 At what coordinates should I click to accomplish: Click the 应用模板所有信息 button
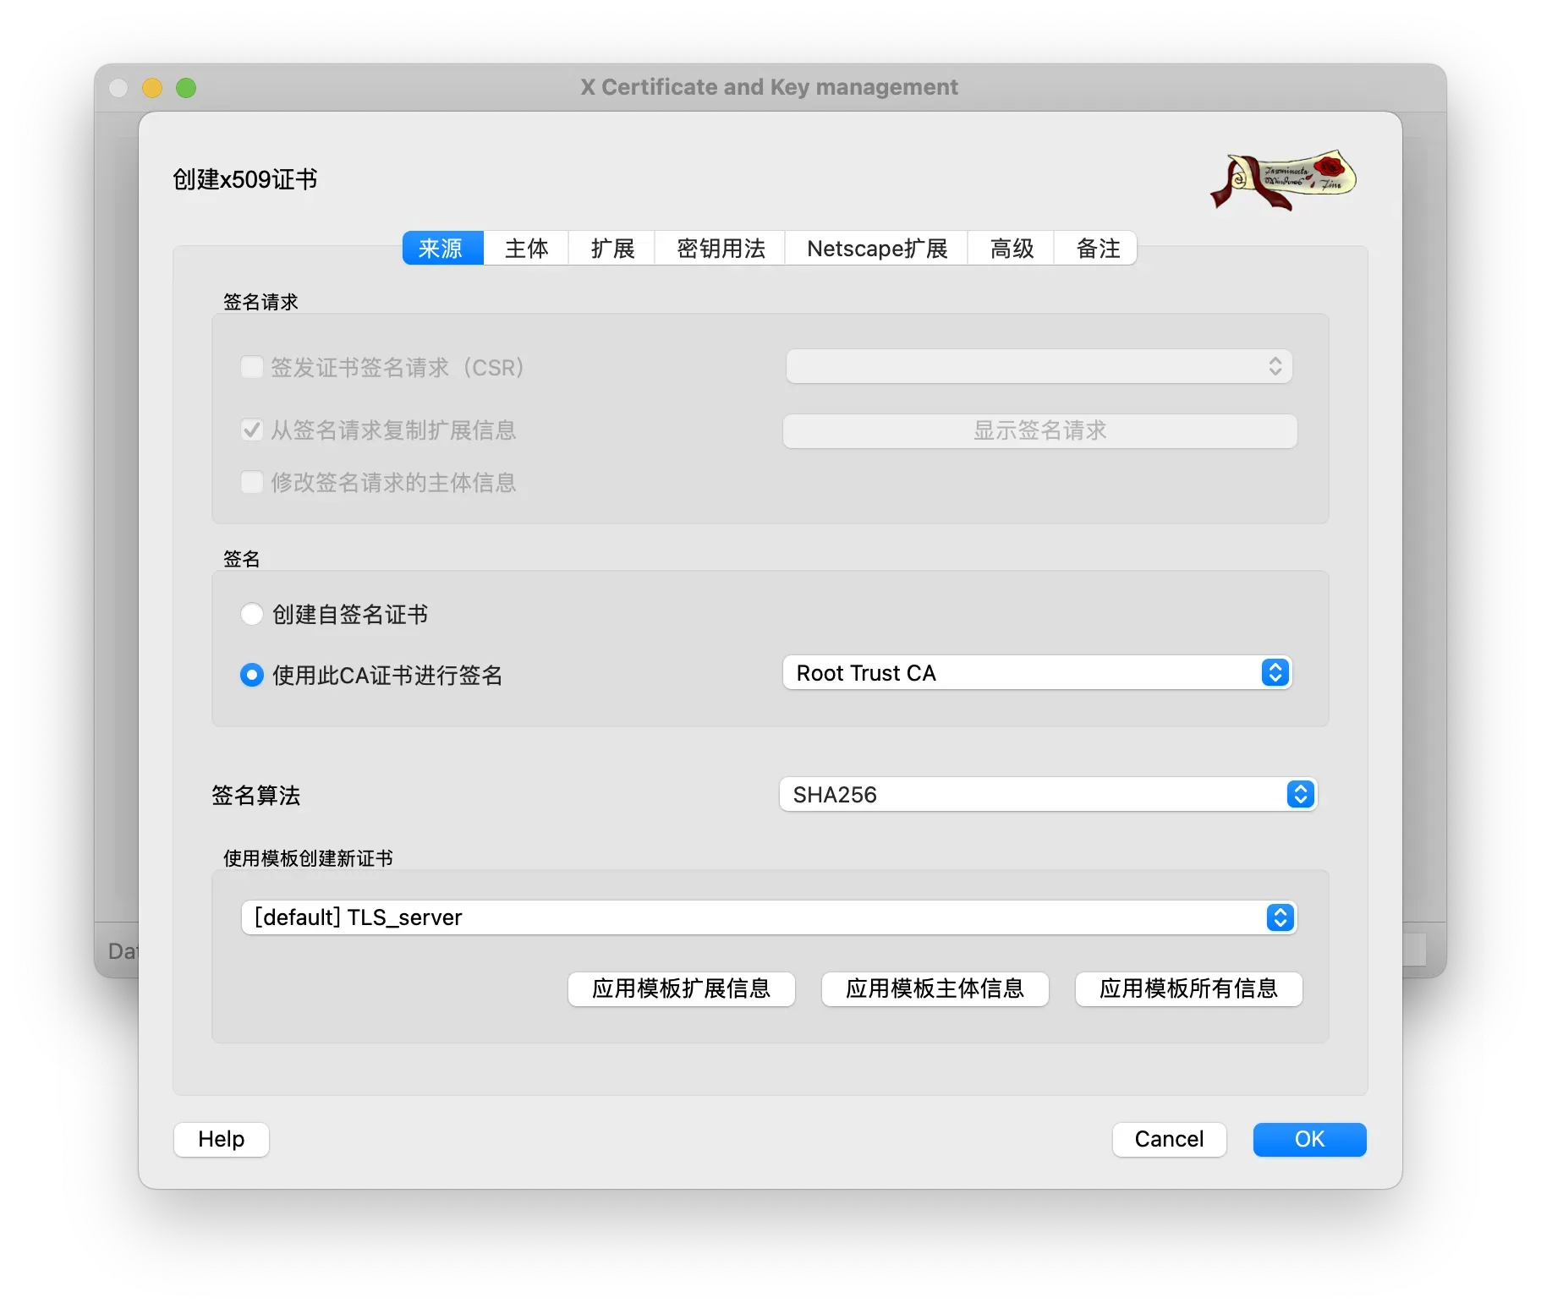point(1188,988)
